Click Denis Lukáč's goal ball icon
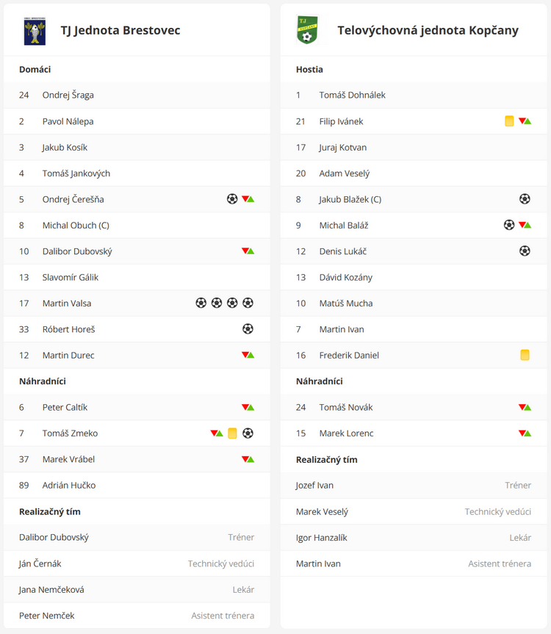The height and width of the screenshot is (634, 551). pos(525,251)
